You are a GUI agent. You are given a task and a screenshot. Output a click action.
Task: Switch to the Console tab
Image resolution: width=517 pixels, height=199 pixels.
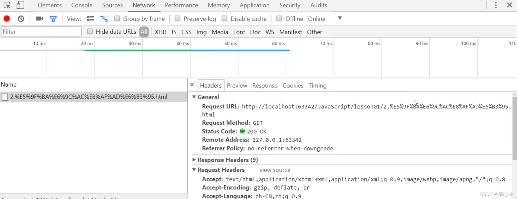[x=82, y=5]
